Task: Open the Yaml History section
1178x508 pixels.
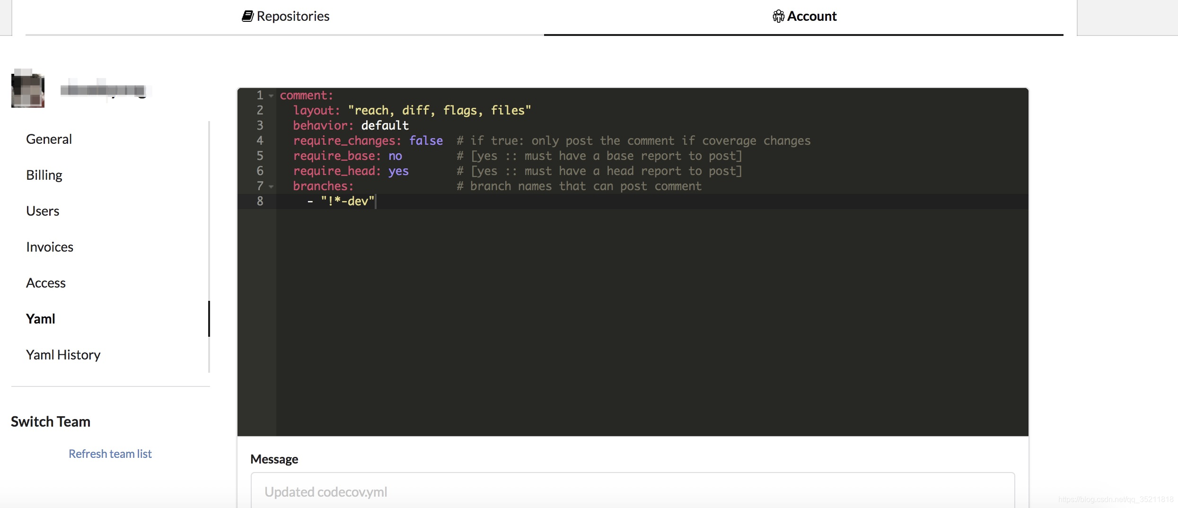Action: (x=63, y=355)
